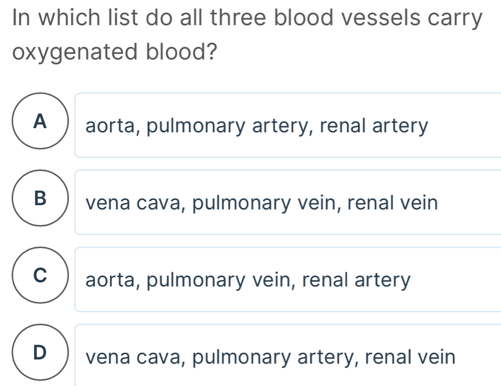Click the word "aorta" in option C
This screenshot has height=386, width=501.
(111, 280)
